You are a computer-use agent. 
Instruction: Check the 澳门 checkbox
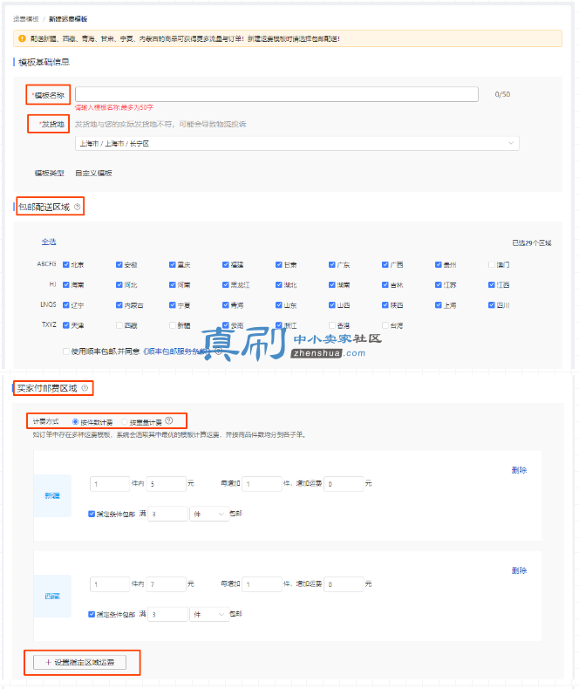(x=491, y=264)
